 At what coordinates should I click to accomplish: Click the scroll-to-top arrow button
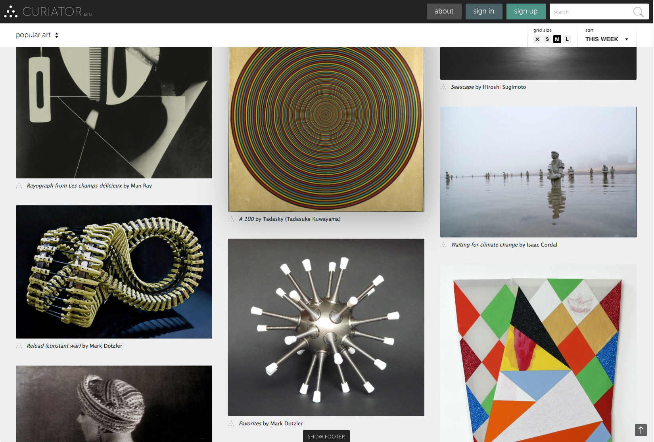pyautogui.click(x=641, y=430)
